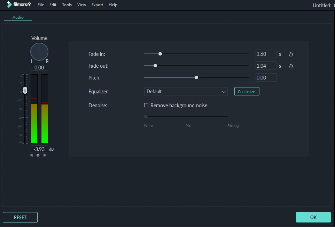Screen dimensions: 335x227
Task: Click the diamond keyframe icon under dB value
Action: point(38,155)
